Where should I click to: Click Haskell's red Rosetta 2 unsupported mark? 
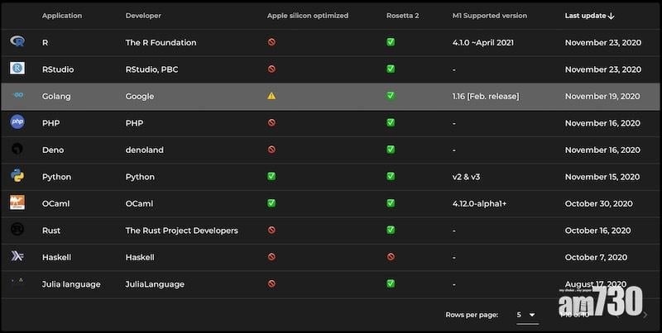(391, 257)
